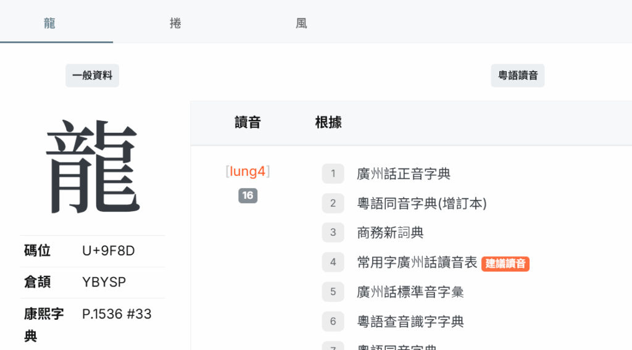This screenshot has height=350, width=632.
Task: Open source 常用字廣州話讀音表
Action: pyautogui.click(x=417, y=262)
